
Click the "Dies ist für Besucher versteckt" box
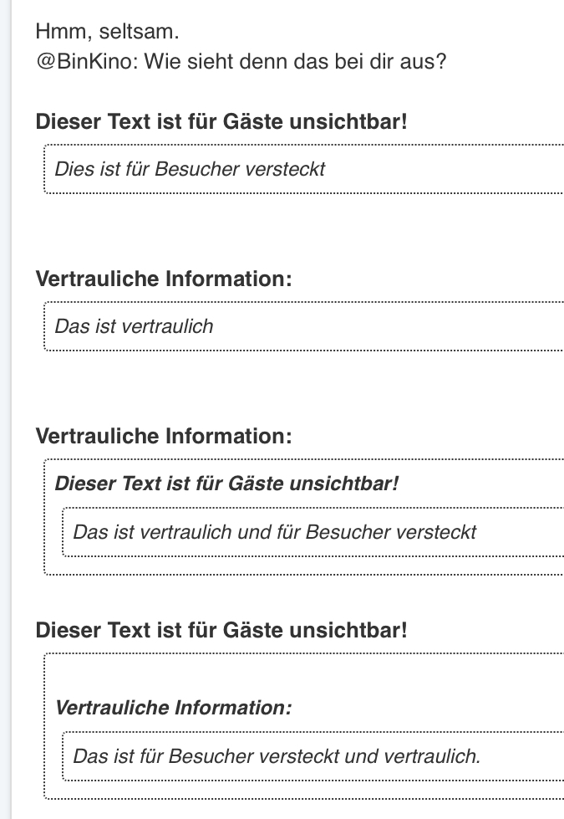pyautogui.click(x=302, y=169)
